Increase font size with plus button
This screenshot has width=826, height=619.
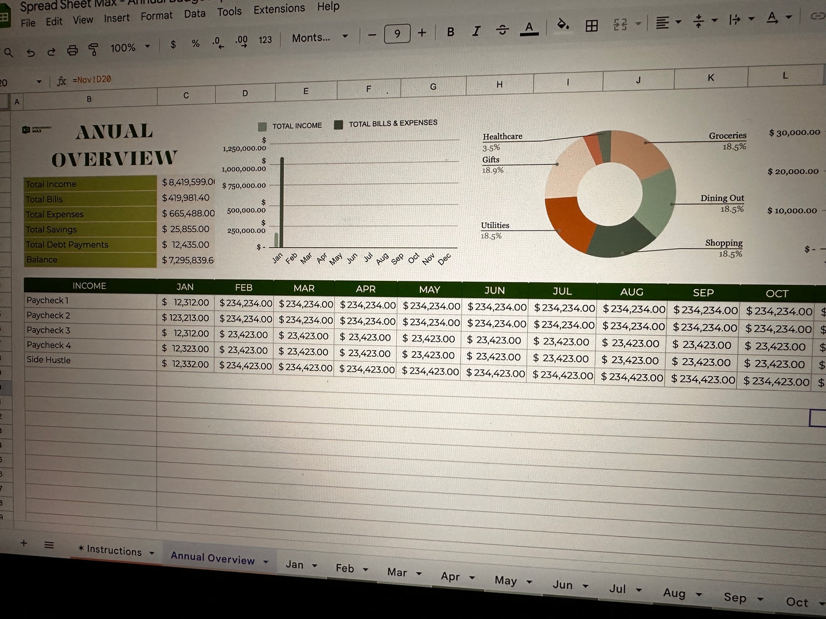[422, 33]
